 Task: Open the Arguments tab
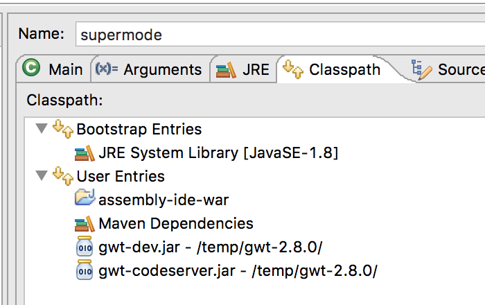(x=150, y=69)
